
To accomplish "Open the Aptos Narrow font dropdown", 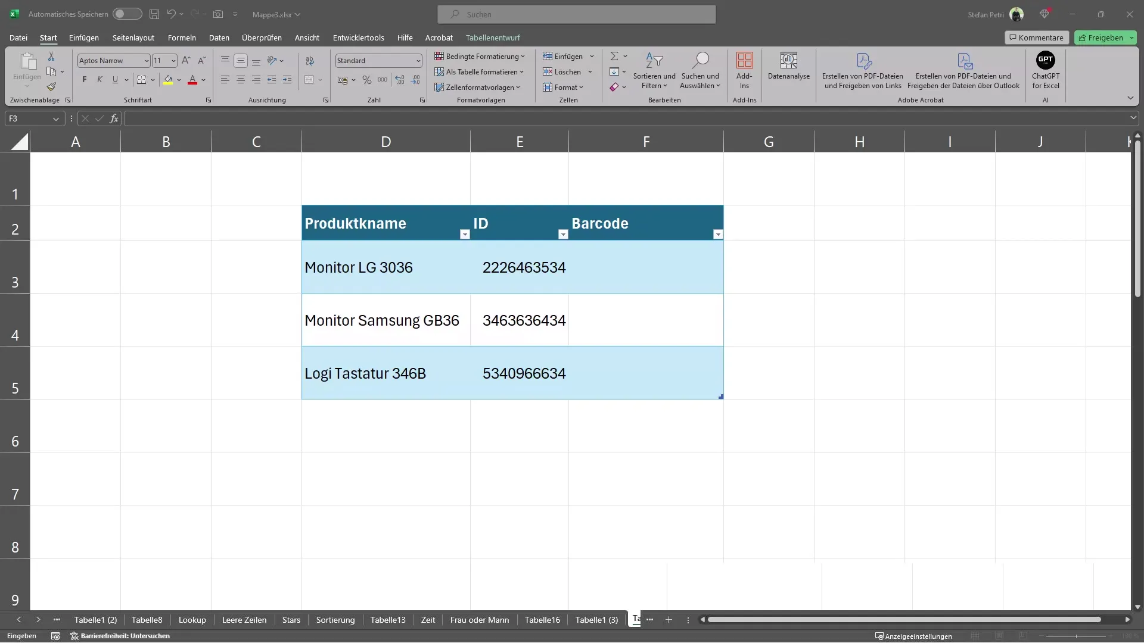I will coord(147,61).
